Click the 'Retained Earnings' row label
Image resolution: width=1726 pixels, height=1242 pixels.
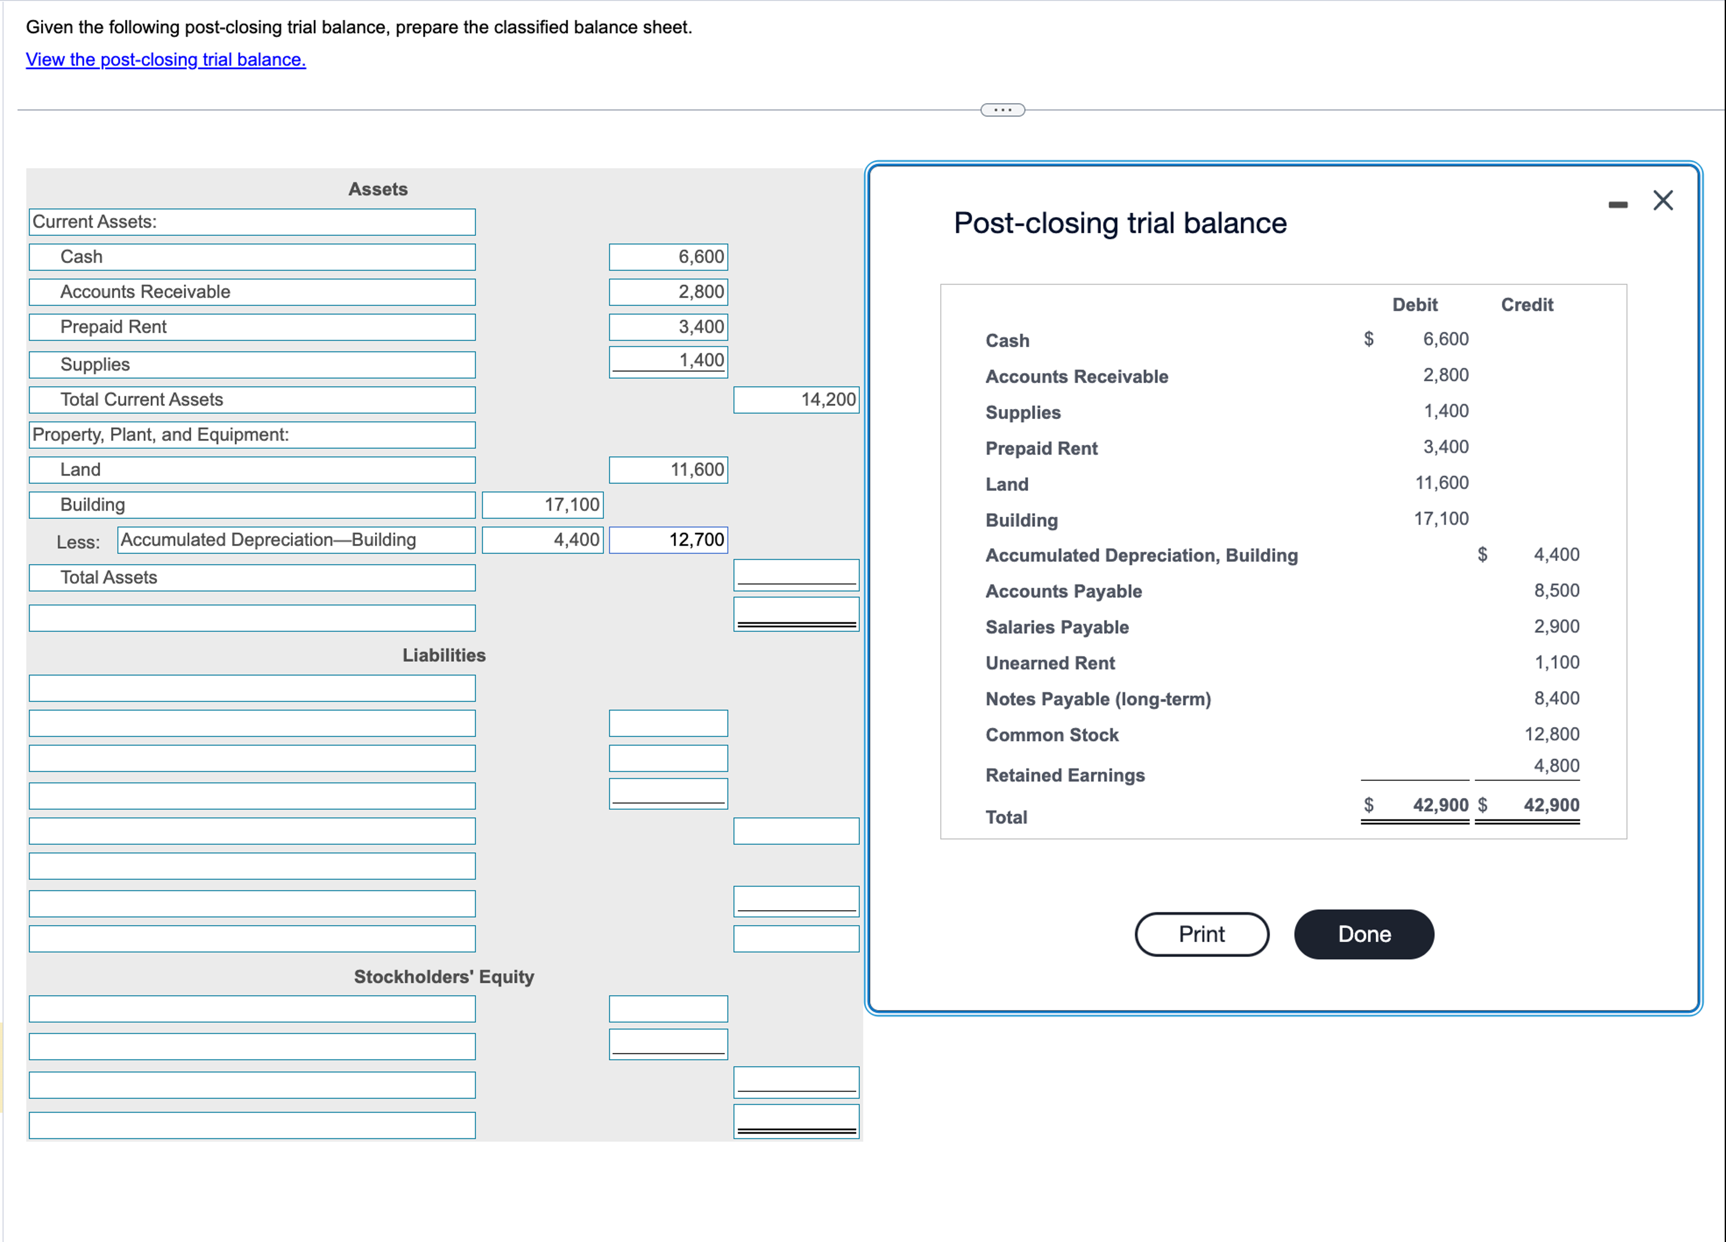tap(1065, 775)
